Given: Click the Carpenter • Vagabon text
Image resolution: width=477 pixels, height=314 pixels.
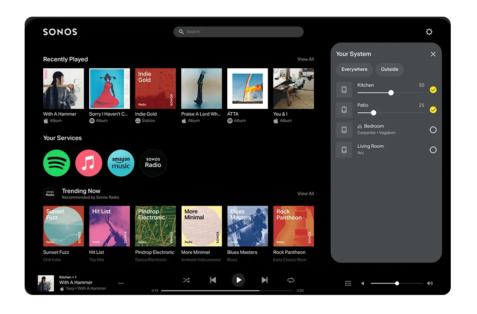Looking at the screenshot, I should coord(376,133).
